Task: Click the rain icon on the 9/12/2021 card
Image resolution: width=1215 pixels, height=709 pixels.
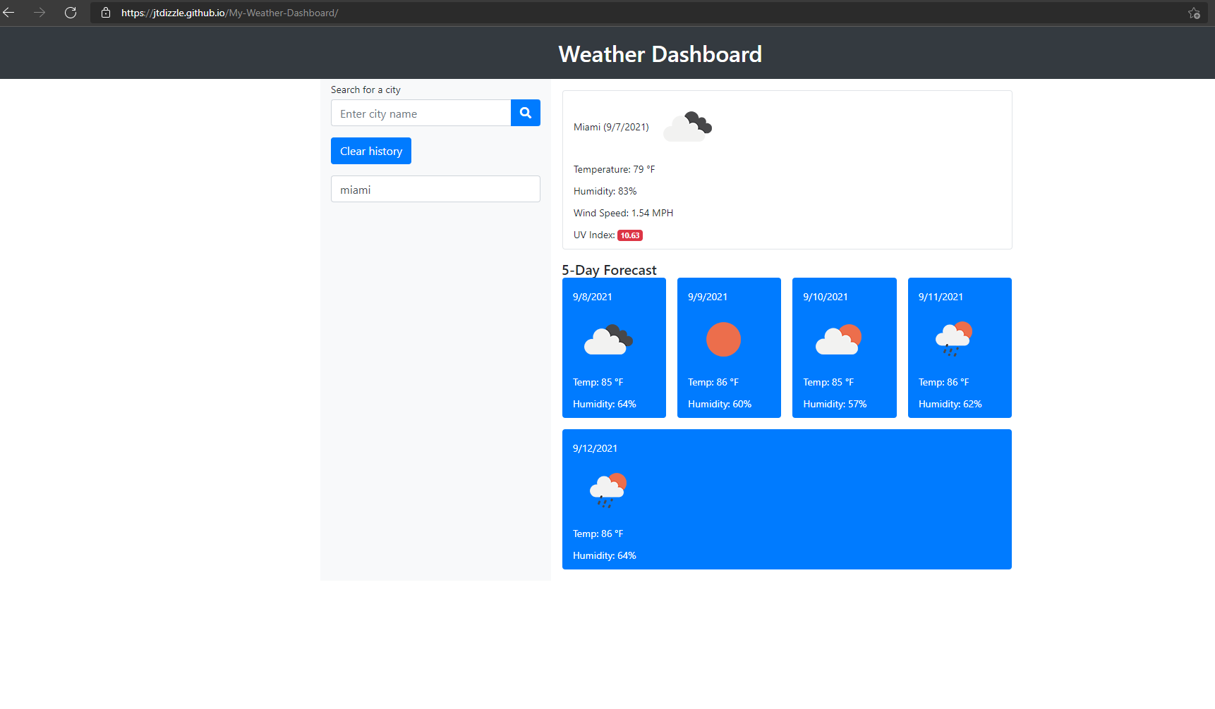Action: click(x=608, y=491)
